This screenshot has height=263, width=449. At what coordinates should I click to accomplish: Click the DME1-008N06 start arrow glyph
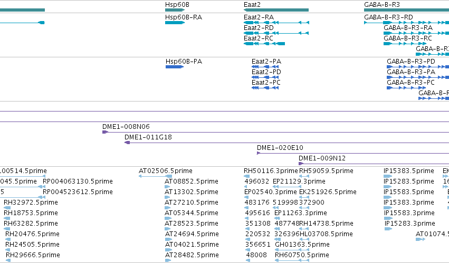(105, 132)
